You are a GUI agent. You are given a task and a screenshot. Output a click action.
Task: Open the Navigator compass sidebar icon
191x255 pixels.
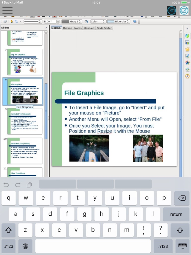point(187,76)
